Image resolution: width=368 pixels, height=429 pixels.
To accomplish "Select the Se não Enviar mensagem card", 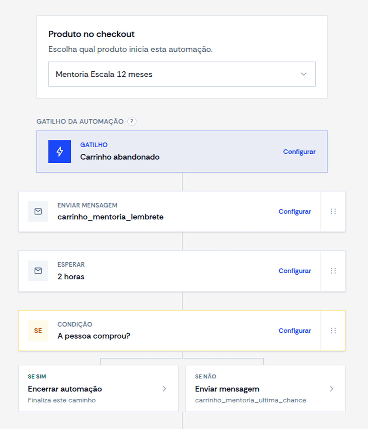I will 266,388.
